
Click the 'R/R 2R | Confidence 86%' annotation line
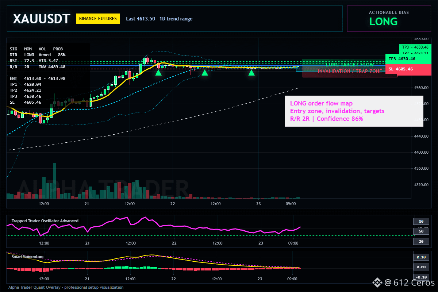(x=326, y=119)
